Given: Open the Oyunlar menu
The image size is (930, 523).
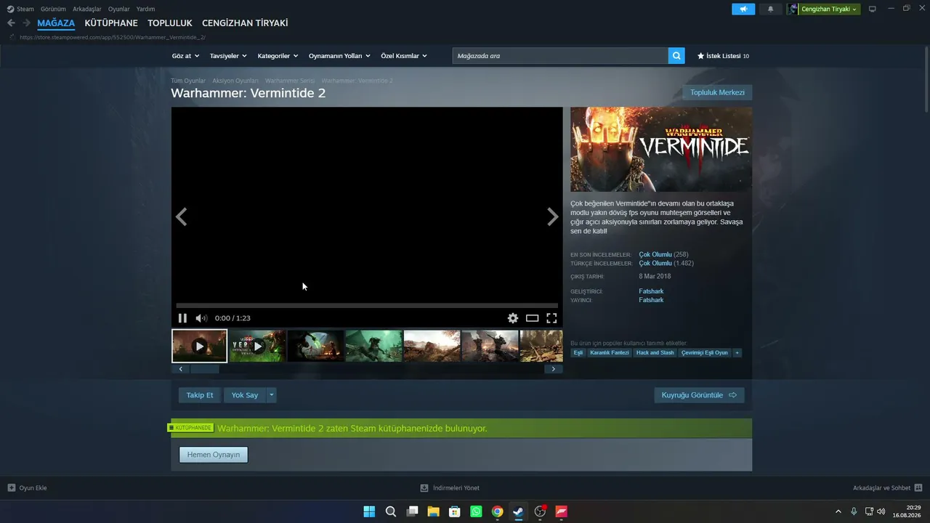Looking at the screenshot, I should coord(119,9).
